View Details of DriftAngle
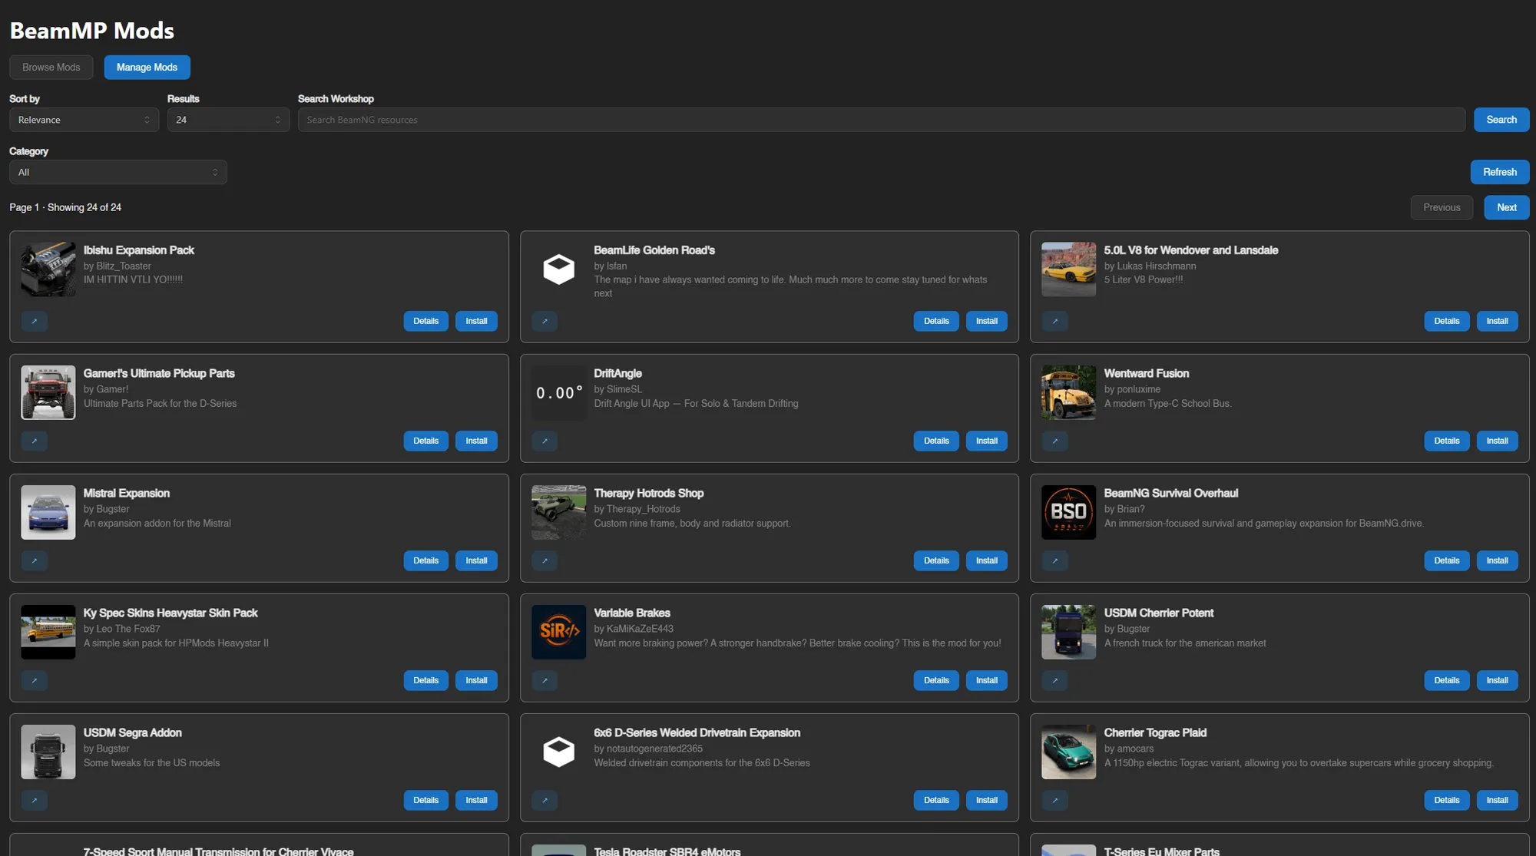Image resolution: width=1536 pixels, height=856 pixels. coord(936,441)
